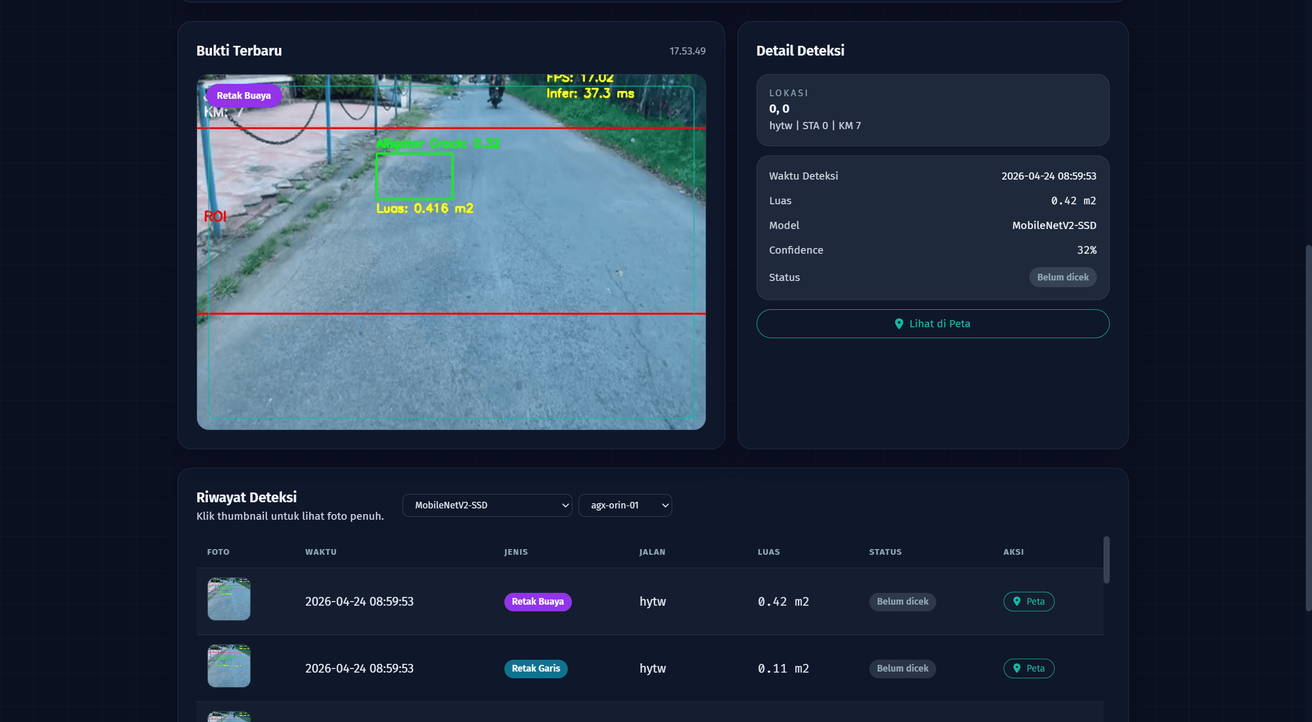
Task: Open thumbnail photo of the Retak Buaya row
Action: click(x=229, y=599)
